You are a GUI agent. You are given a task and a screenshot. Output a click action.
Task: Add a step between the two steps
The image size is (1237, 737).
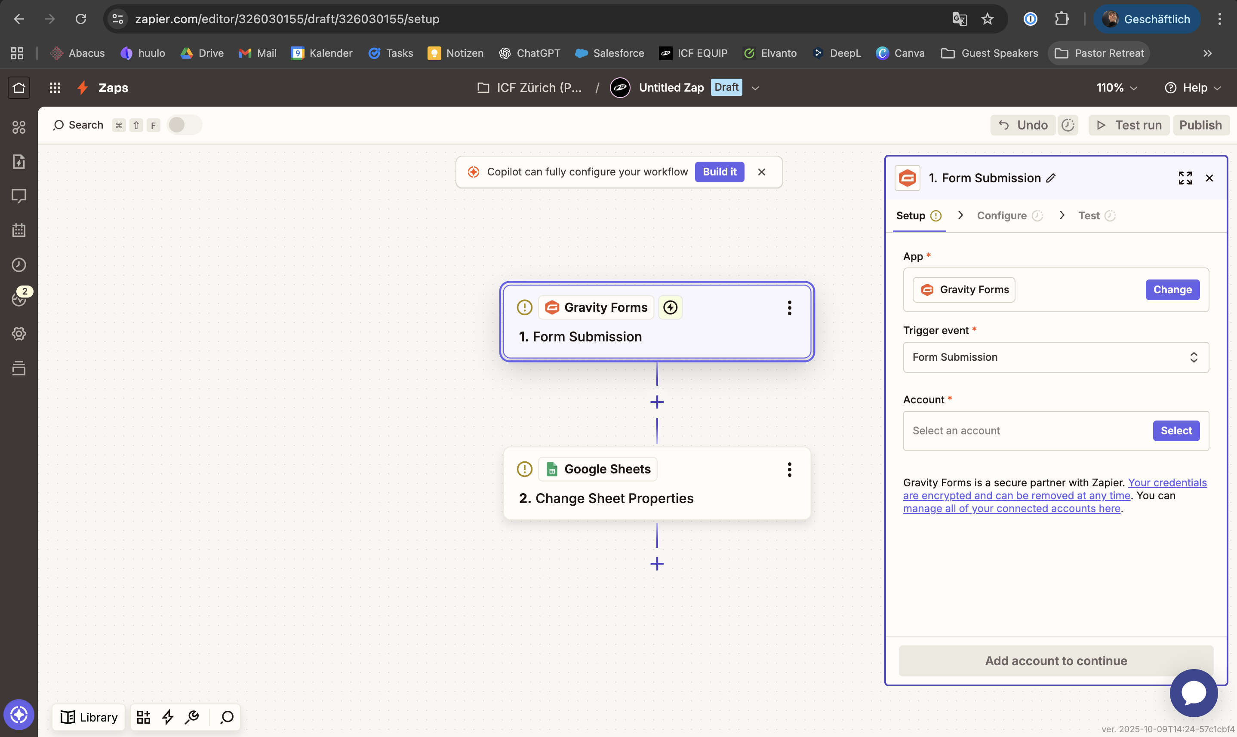(x=657, y=402)
